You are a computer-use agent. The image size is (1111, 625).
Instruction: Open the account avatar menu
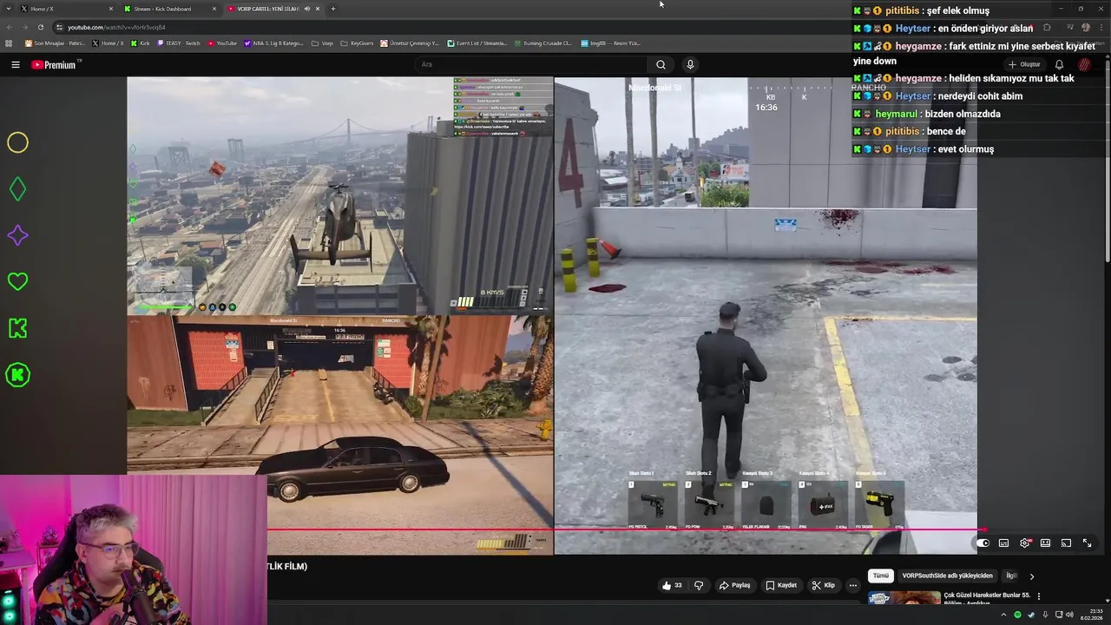coord(1084,64)
